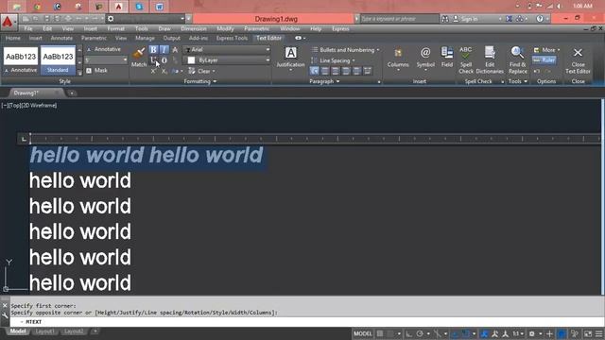
Task: Expand the Formatting panel
Action: pyautogui.click(x=199, y=81)
